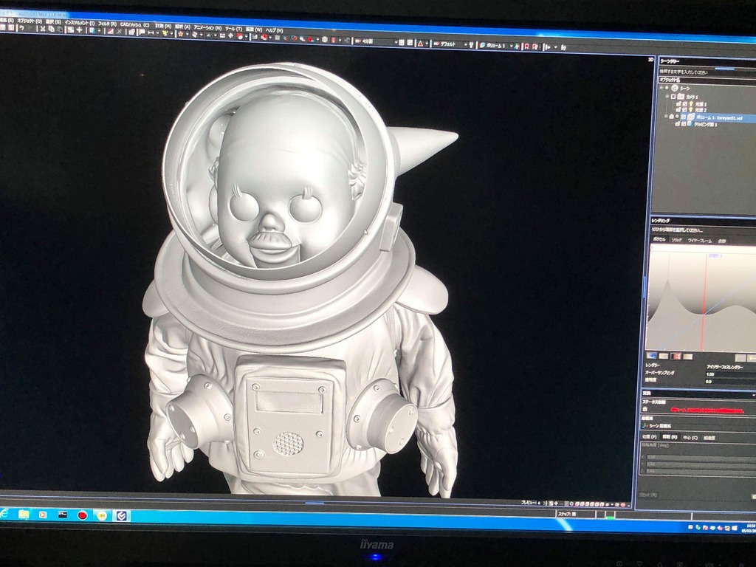This screenshot has height=567, width=756.
Task: Switch to the ワイヤーフレーム rendering tab
Action: pos(700,241)
